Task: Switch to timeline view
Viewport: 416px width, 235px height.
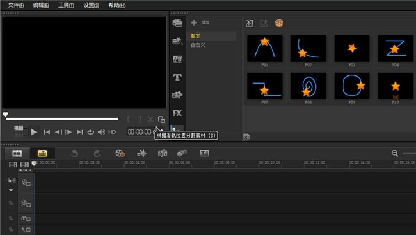Action: pos(42,153)
